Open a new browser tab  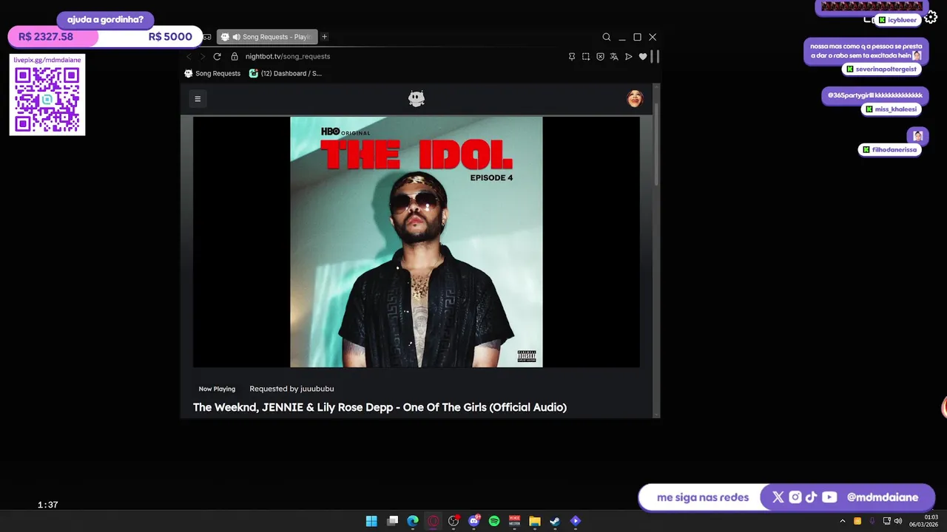324,37
